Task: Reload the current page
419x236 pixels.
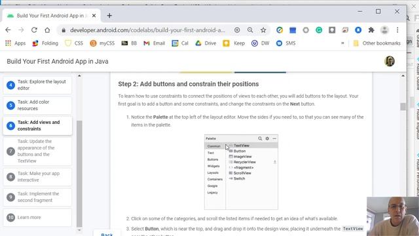Action: [34, 30]
